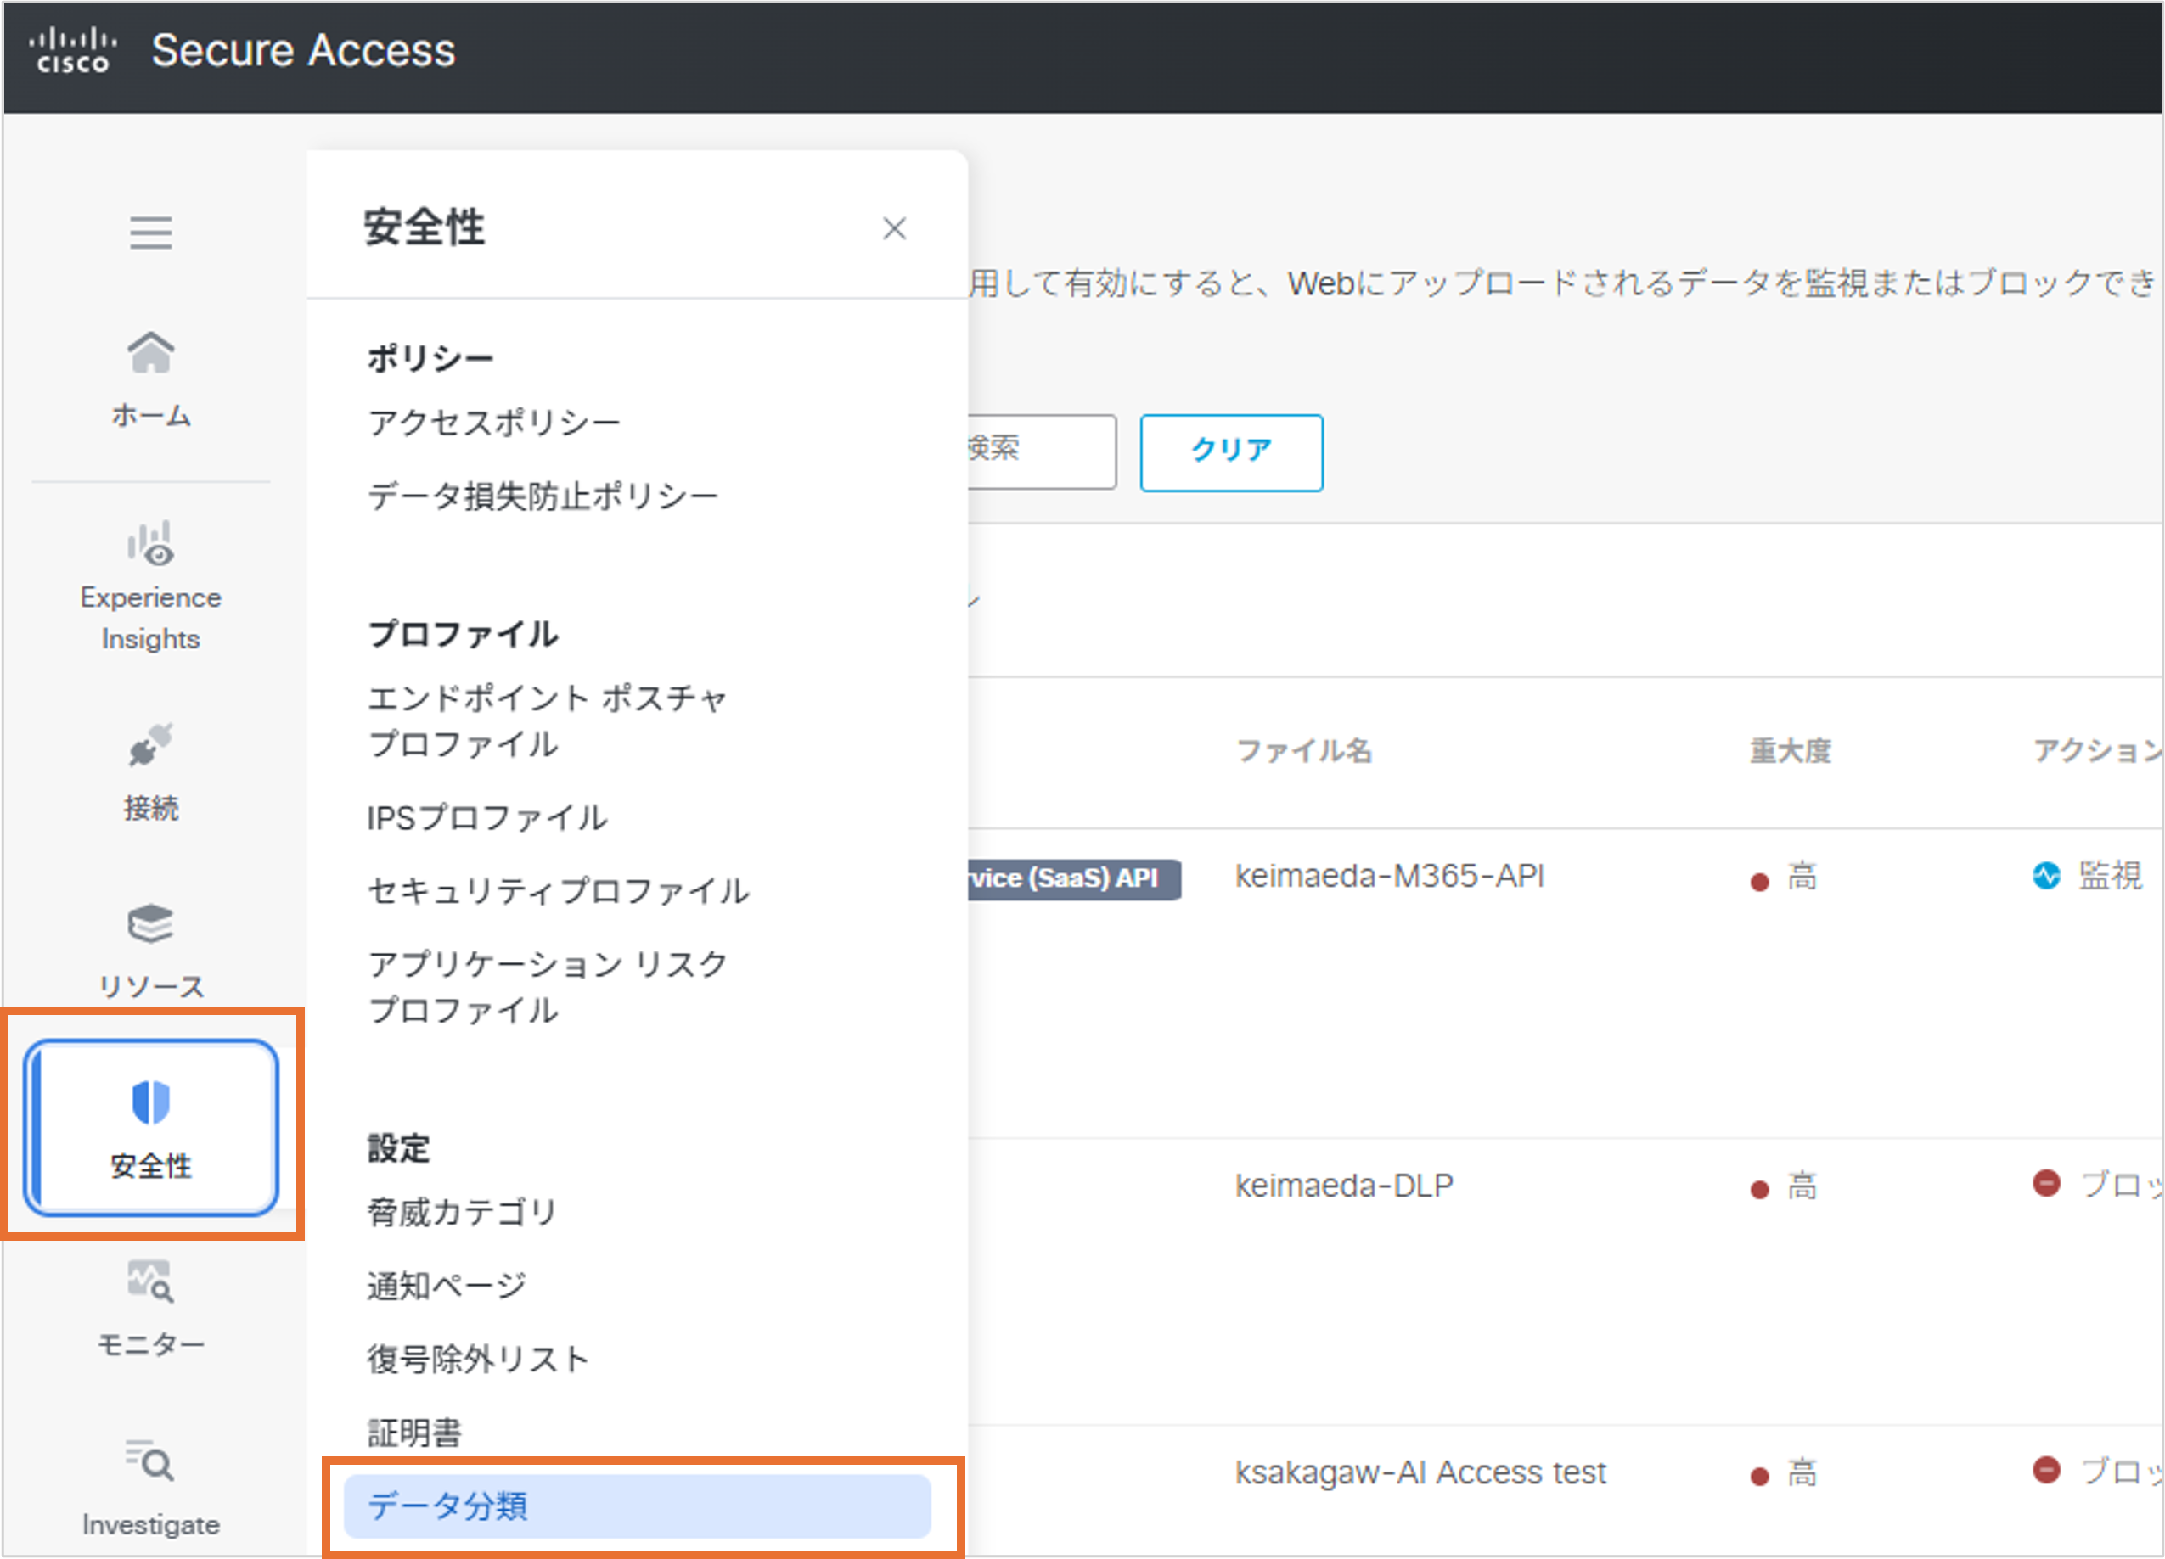2165x1559 pixels.
Task: Open Experience Insights sidebar icon
Action: 151,544
